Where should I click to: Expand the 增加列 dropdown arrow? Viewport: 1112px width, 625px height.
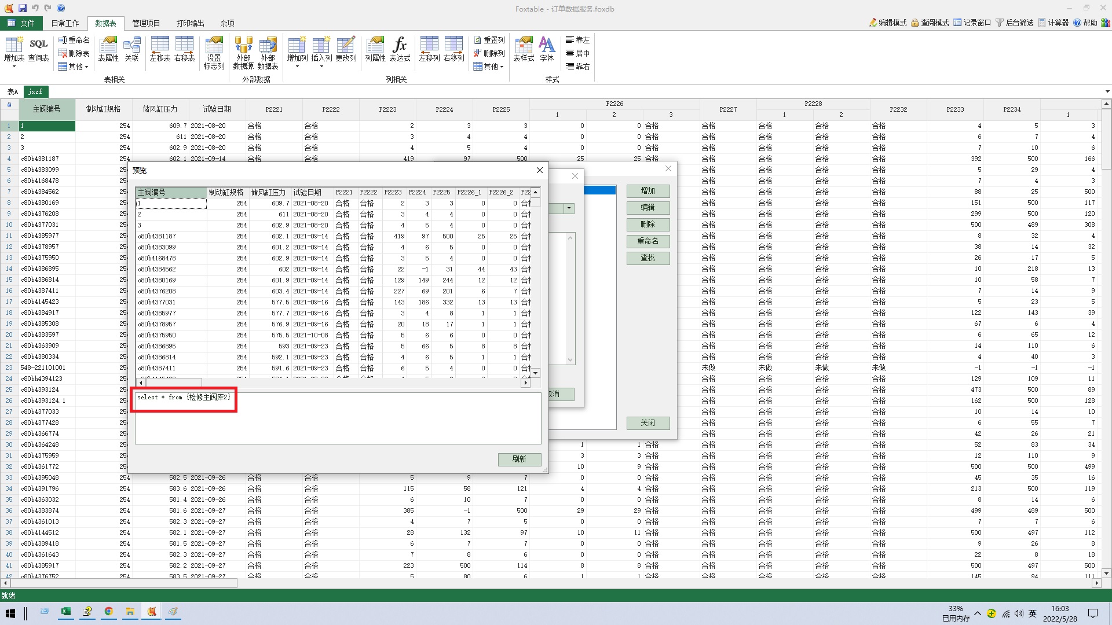(x=297, y=67)
